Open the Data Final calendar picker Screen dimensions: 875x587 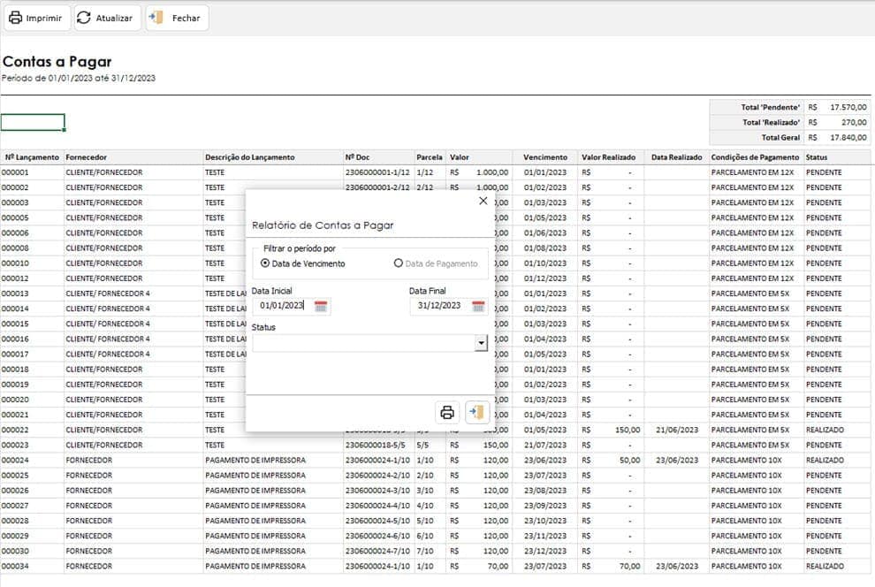click(x=478, y=306)
